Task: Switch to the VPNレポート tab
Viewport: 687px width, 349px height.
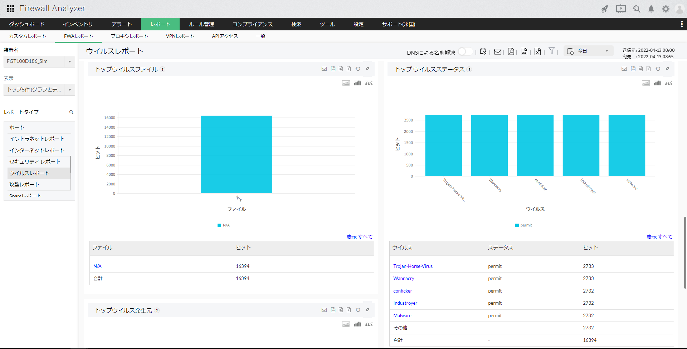Action: tap(180, 36)
